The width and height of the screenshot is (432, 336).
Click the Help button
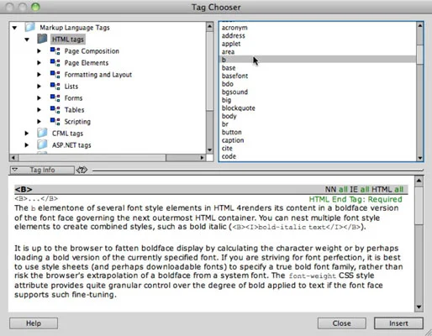coord(34,323)
